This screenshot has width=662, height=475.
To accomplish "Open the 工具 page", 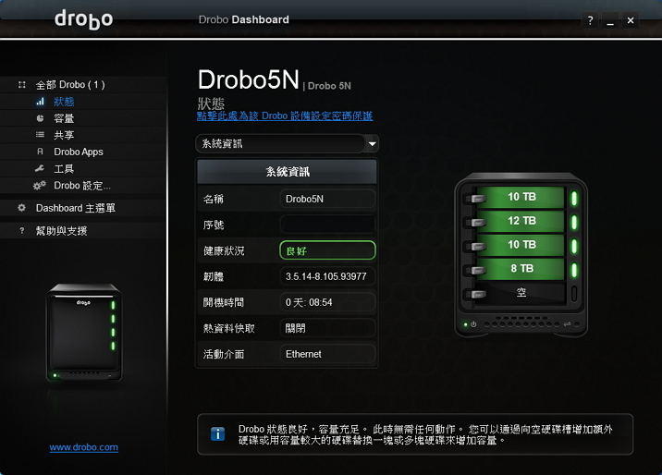I will 64,169.
